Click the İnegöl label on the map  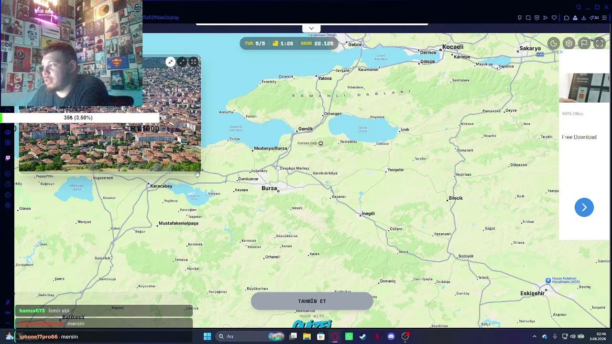coord(368,214)
